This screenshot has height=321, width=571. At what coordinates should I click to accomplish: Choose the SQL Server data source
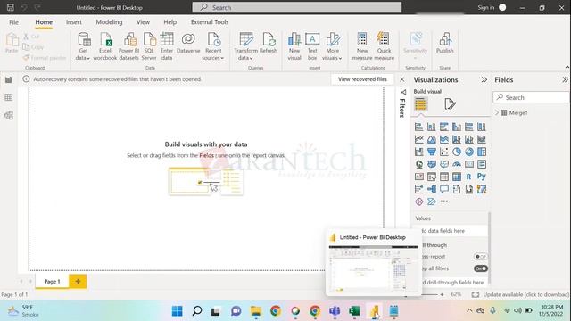pos(149,46)
